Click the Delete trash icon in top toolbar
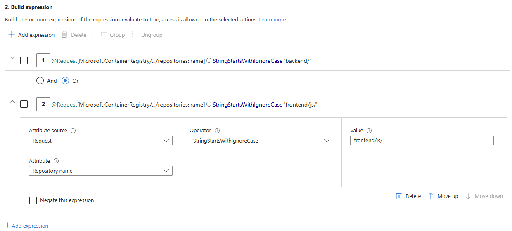Image resolution: width=512 pixels, height=231 pixels. pyautogui.click(x=64, y=35)
